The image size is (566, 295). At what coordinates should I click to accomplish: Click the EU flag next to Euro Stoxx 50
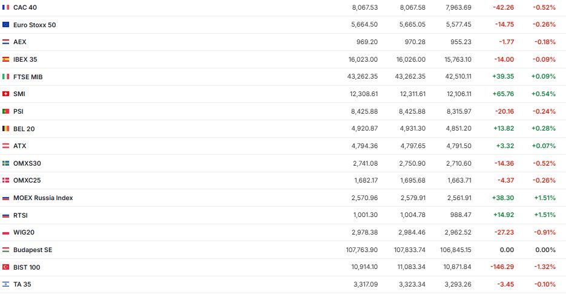[x=6, y=25]
